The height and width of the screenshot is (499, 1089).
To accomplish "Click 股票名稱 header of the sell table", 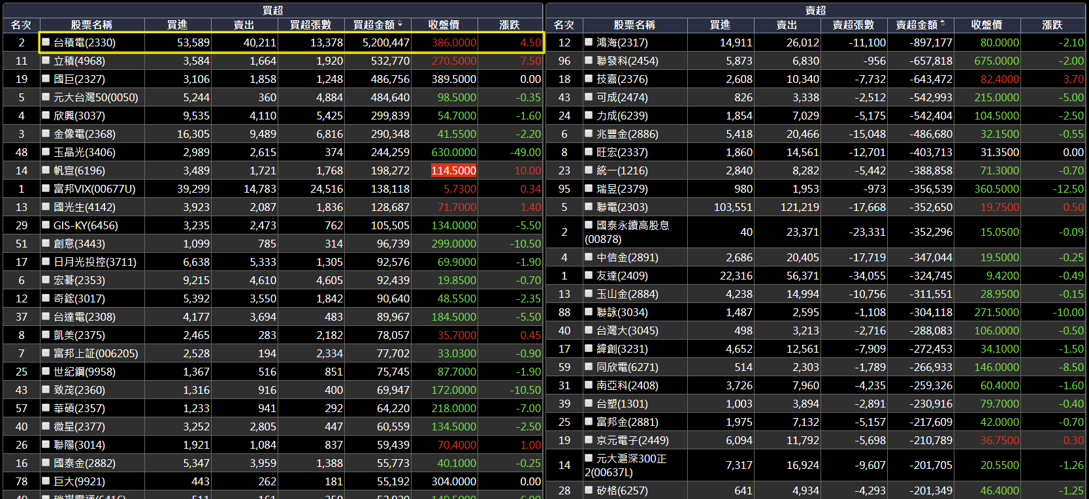I will point(634,25).
